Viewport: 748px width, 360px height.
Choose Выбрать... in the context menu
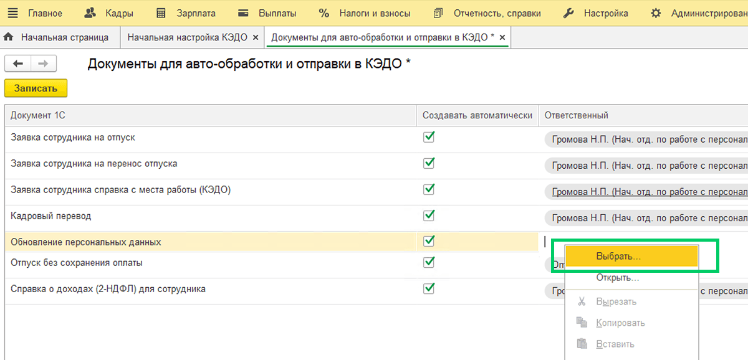pos(631,256)
